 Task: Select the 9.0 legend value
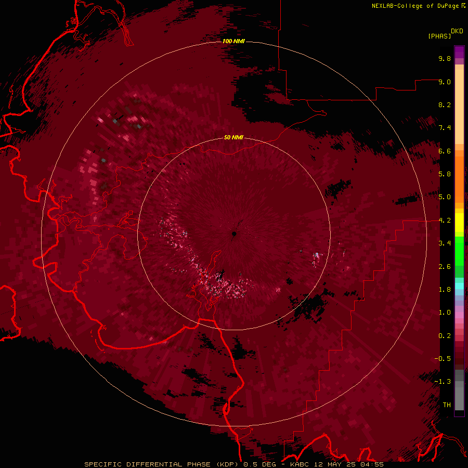[x=445, y=82]
